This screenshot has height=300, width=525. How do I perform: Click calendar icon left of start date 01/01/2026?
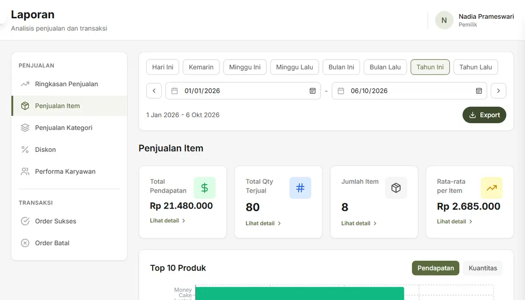click(x=174, y=91)
